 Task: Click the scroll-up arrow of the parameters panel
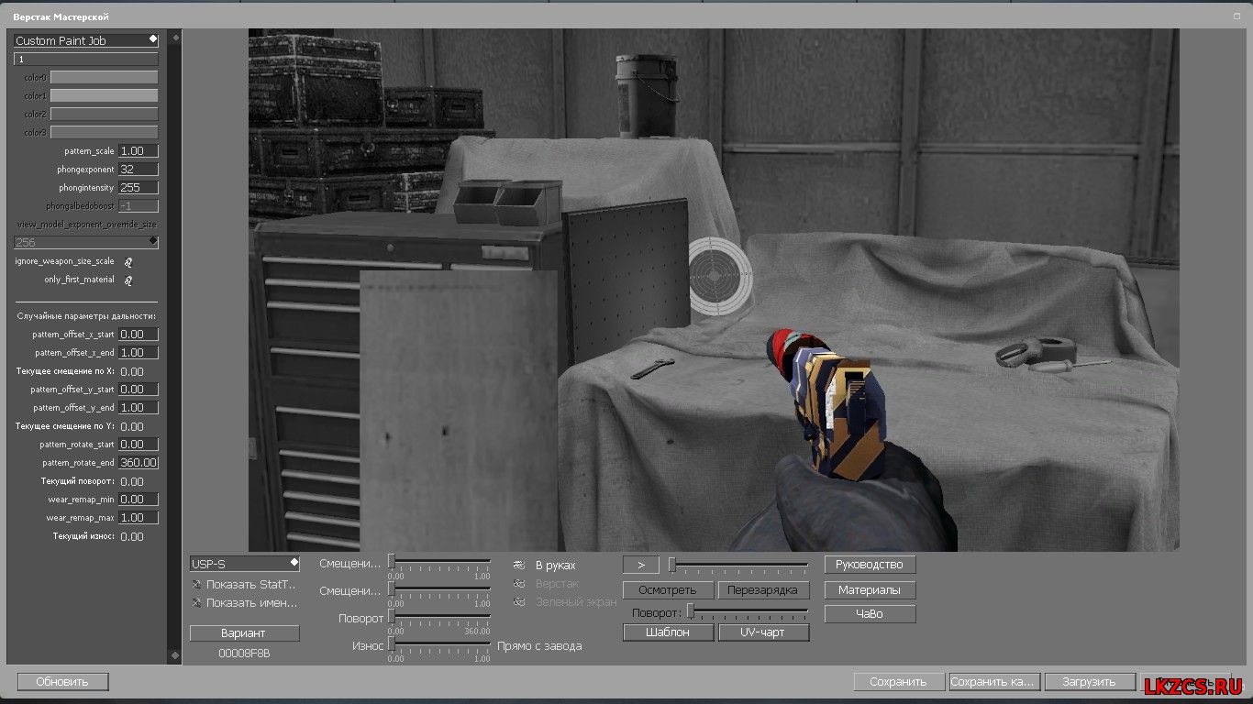click(x=175, y=38)
